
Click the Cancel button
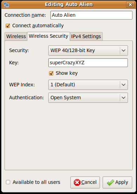85,182
